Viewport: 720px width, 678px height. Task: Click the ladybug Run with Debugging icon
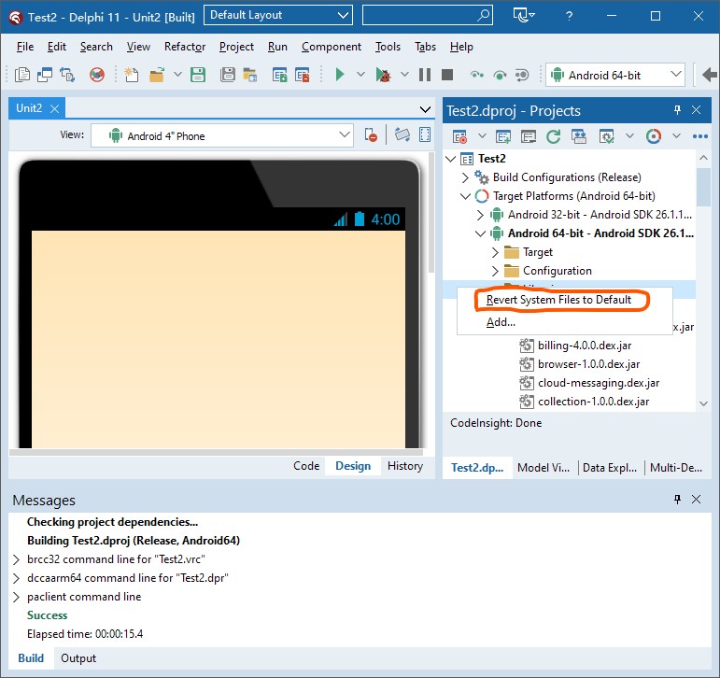(x=383, y=75)
